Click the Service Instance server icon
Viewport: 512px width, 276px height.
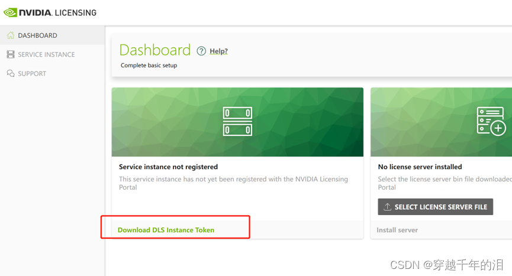tap(11, 54)
